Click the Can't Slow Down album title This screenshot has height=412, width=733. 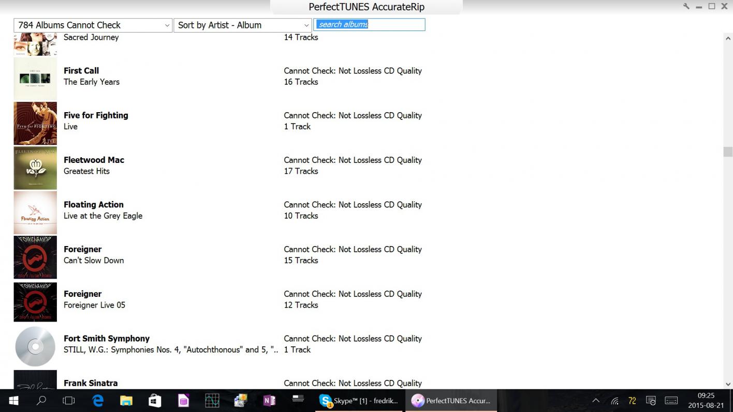point(94,261)
